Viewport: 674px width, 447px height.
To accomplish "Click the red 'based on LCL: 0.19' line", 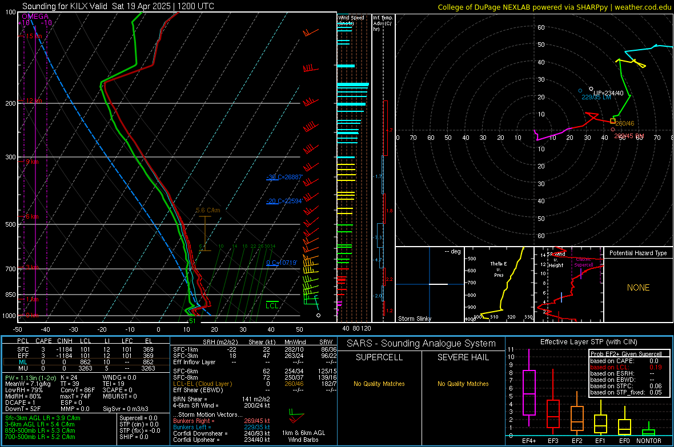I will 626,367.
